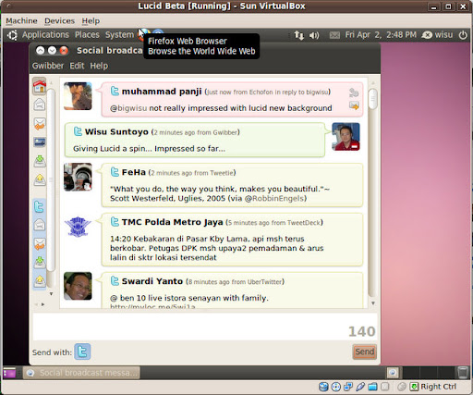Click VirtualBox optical disc status icon
The image size is (473, 395).
[x=336, y=387]
